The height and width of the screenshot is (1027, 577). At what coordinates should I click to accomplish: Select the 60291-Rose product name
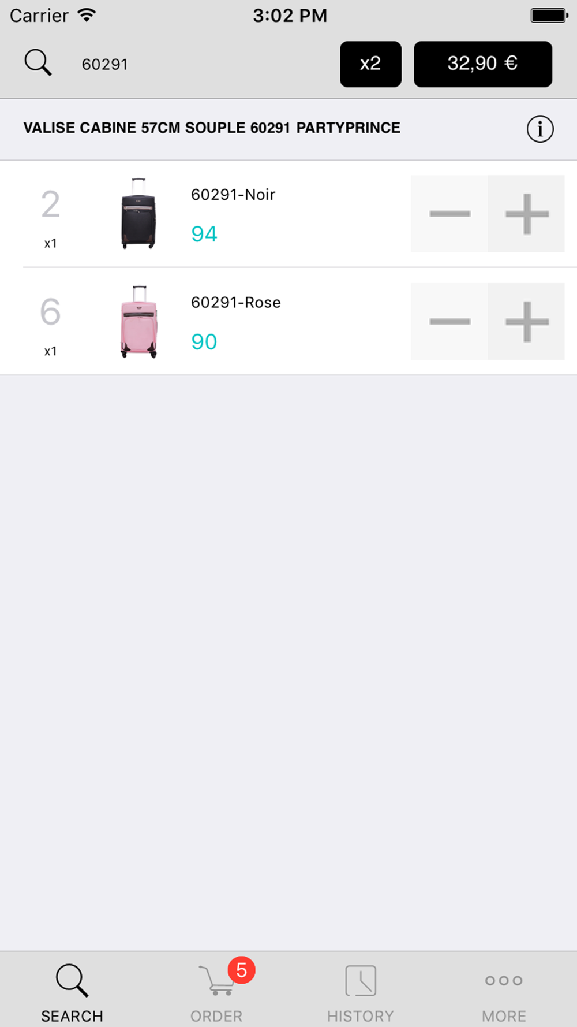(x=236, y=303)
